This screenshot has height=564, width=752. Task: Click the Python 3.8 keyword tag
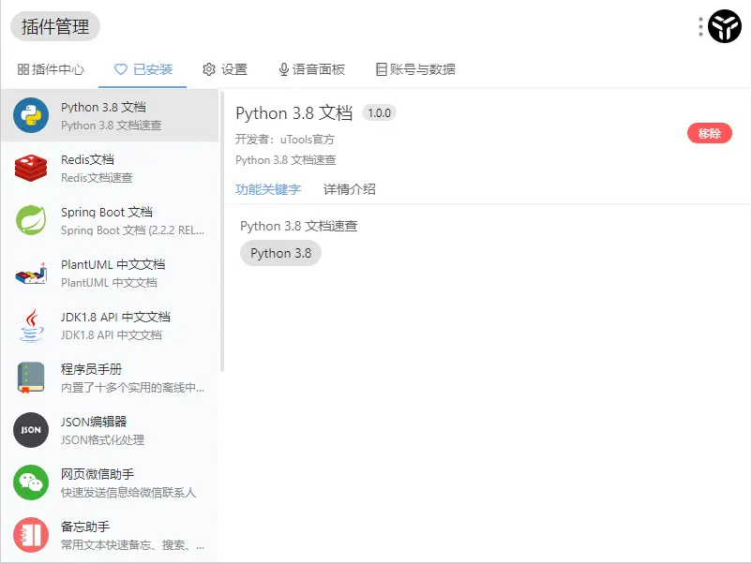(280, 253)
